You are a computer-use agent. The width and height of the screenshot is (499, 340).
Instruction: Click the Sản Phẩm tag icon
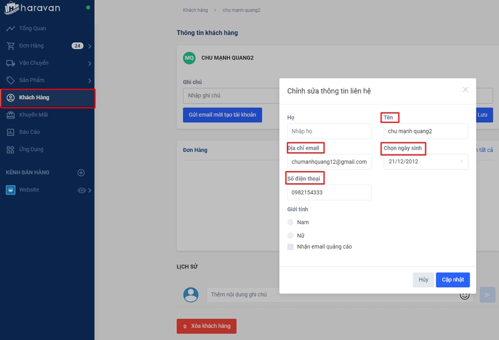11,80
